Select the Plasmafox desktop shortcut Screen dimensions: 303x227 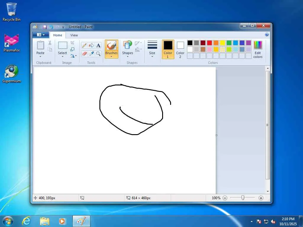click(12, 43)
